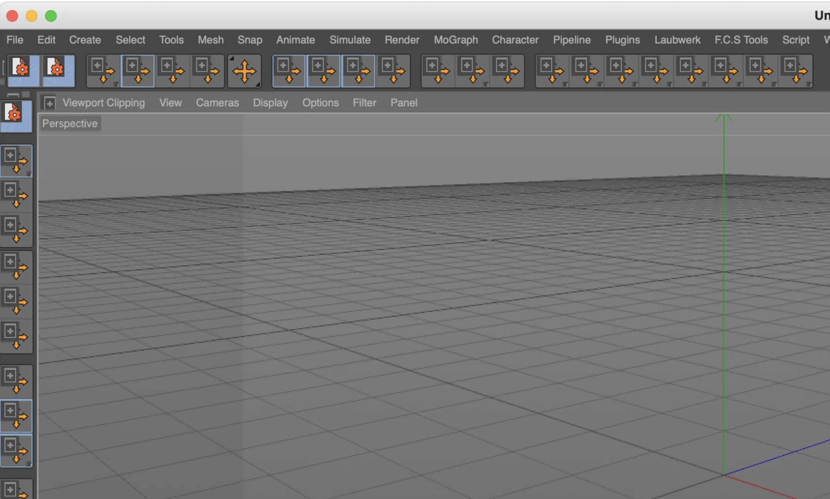
Task: Toggle the lowest highlighted icon in left sidebar
Action: pyautogui.click(x=16, y=451)
